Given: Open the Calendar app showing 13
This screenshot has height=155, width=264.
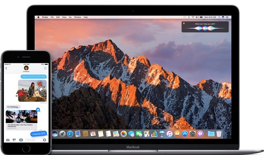Looking at the screenshot, I should 93,134.
